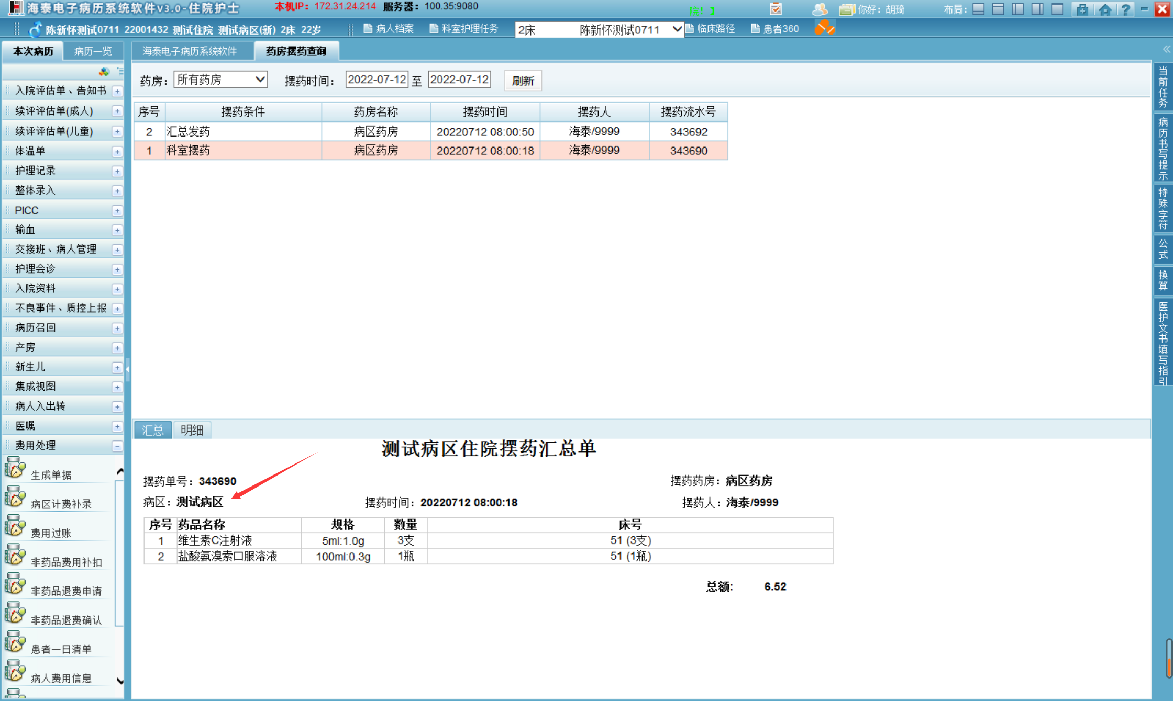Click the user group icon
The height and width of the screenshot is (701, 1173).
pyautogui.click(x=820, y=9)
